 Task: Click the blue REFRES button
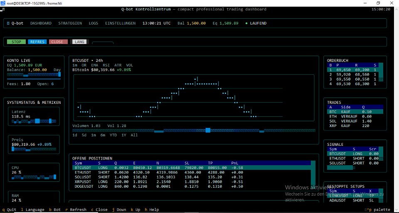[x=37, y=42]
